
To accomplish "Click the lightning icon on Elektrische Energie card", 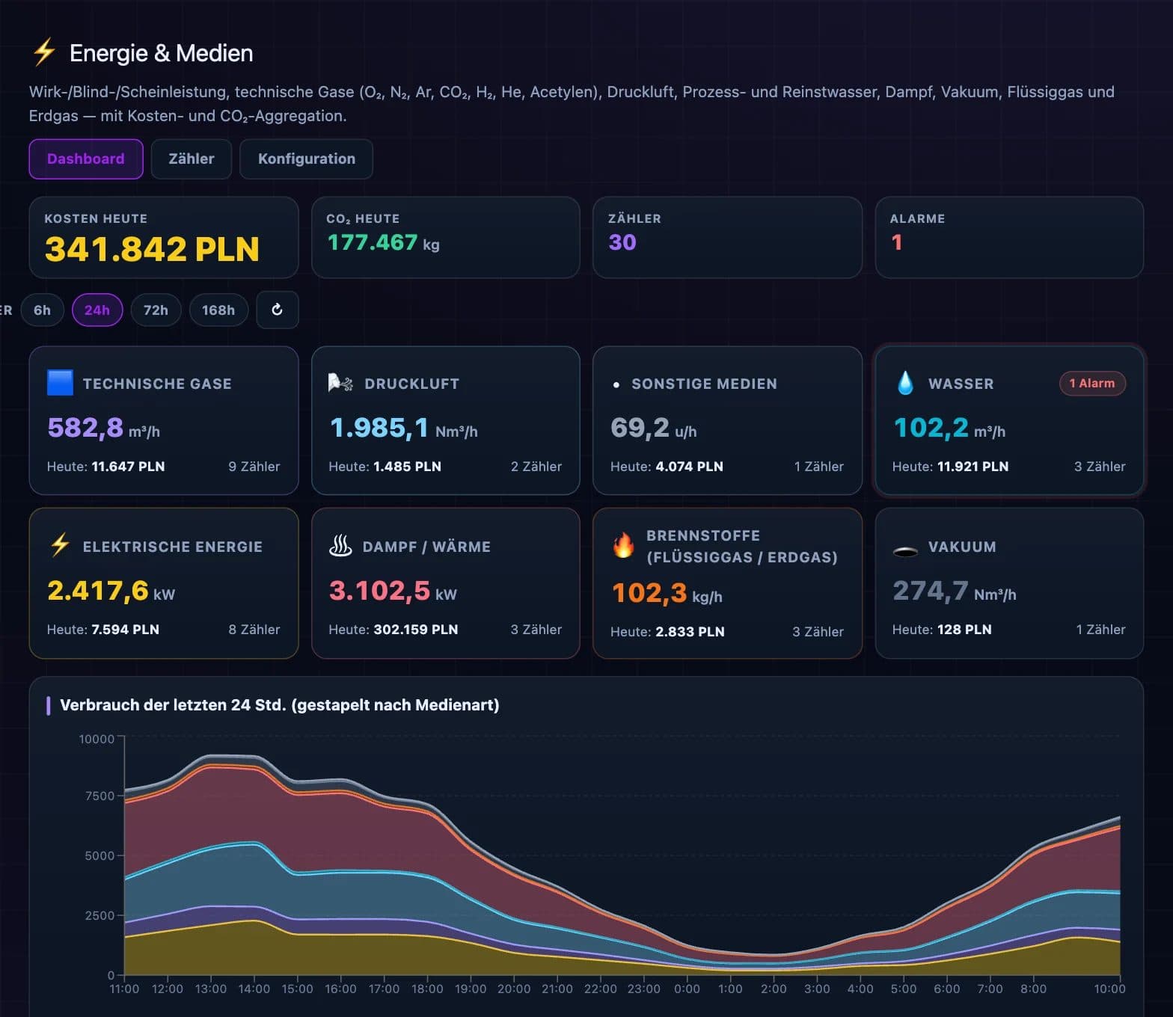I will point(60,545).
